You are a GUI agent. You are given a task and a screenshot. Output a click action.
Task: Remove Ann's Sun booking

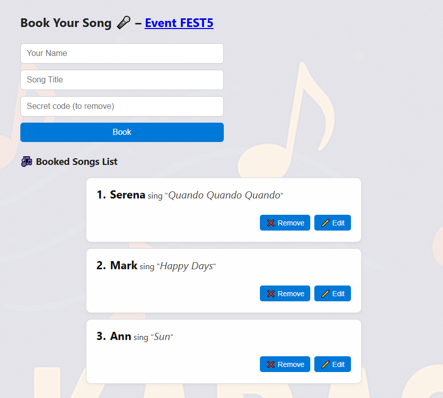285,364
